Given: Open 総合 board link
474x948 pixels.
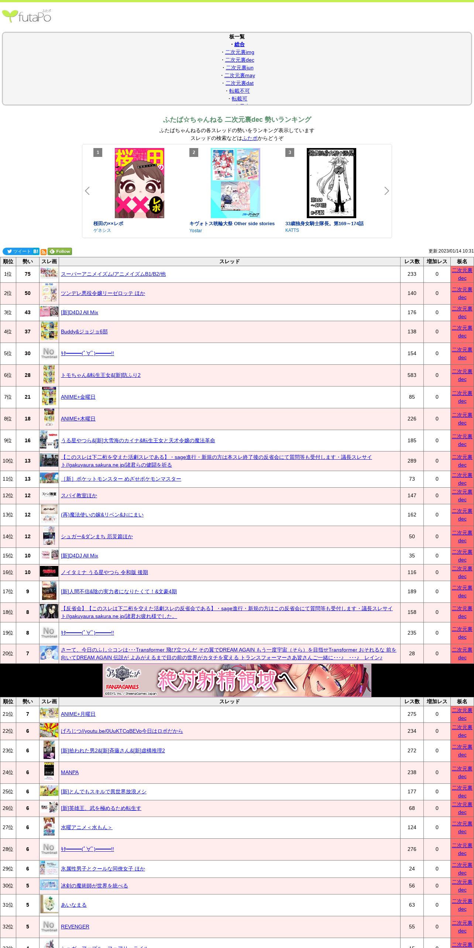Looking at the screenshot, I should coord(240,44).
